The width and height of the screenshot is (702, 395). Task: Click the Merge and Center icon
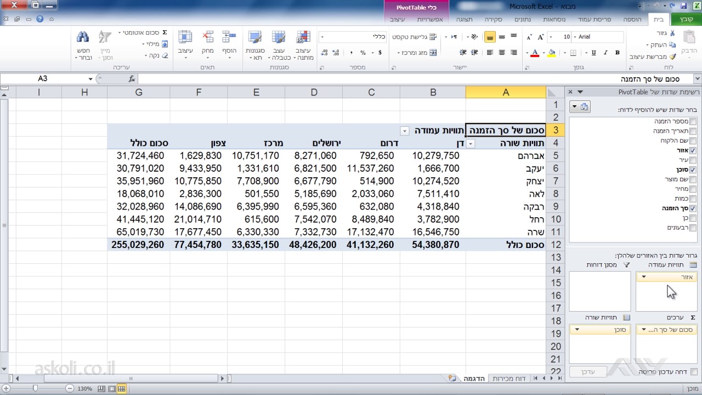[433, 53]
